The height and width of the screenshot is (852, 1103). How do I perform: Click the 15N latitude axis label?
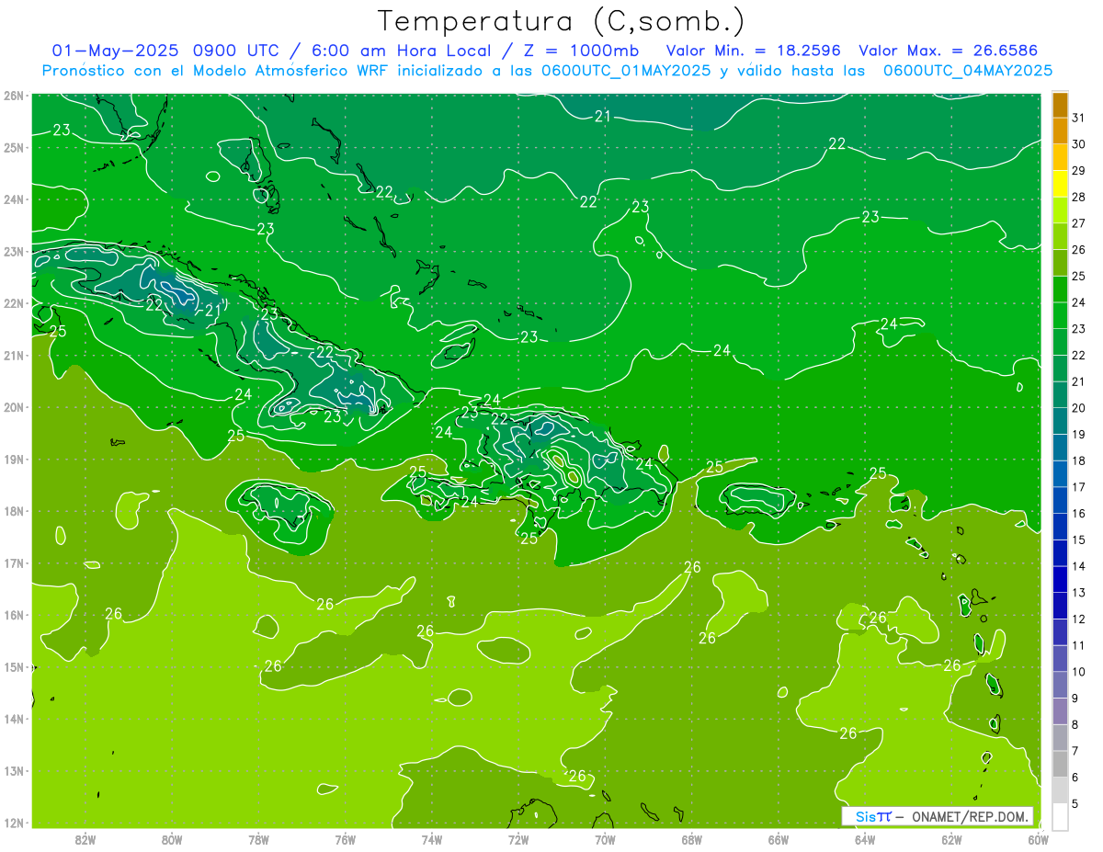pyautogui.click(x=14, y=666)
